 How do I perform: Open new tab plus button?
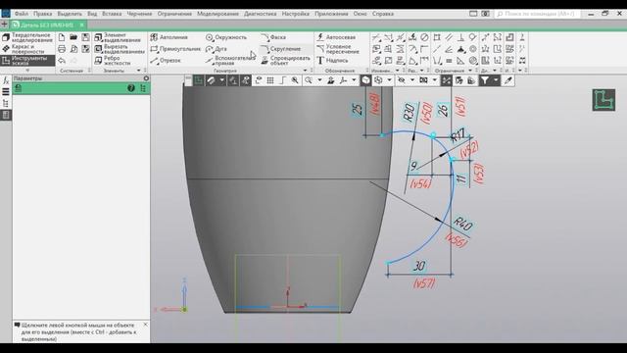4,25
